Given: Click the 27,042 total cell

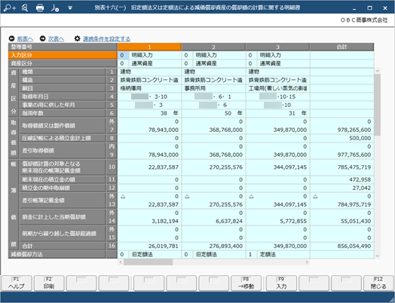Looking at the screenshot, I should pyautogui.click(x=341, y=188).
